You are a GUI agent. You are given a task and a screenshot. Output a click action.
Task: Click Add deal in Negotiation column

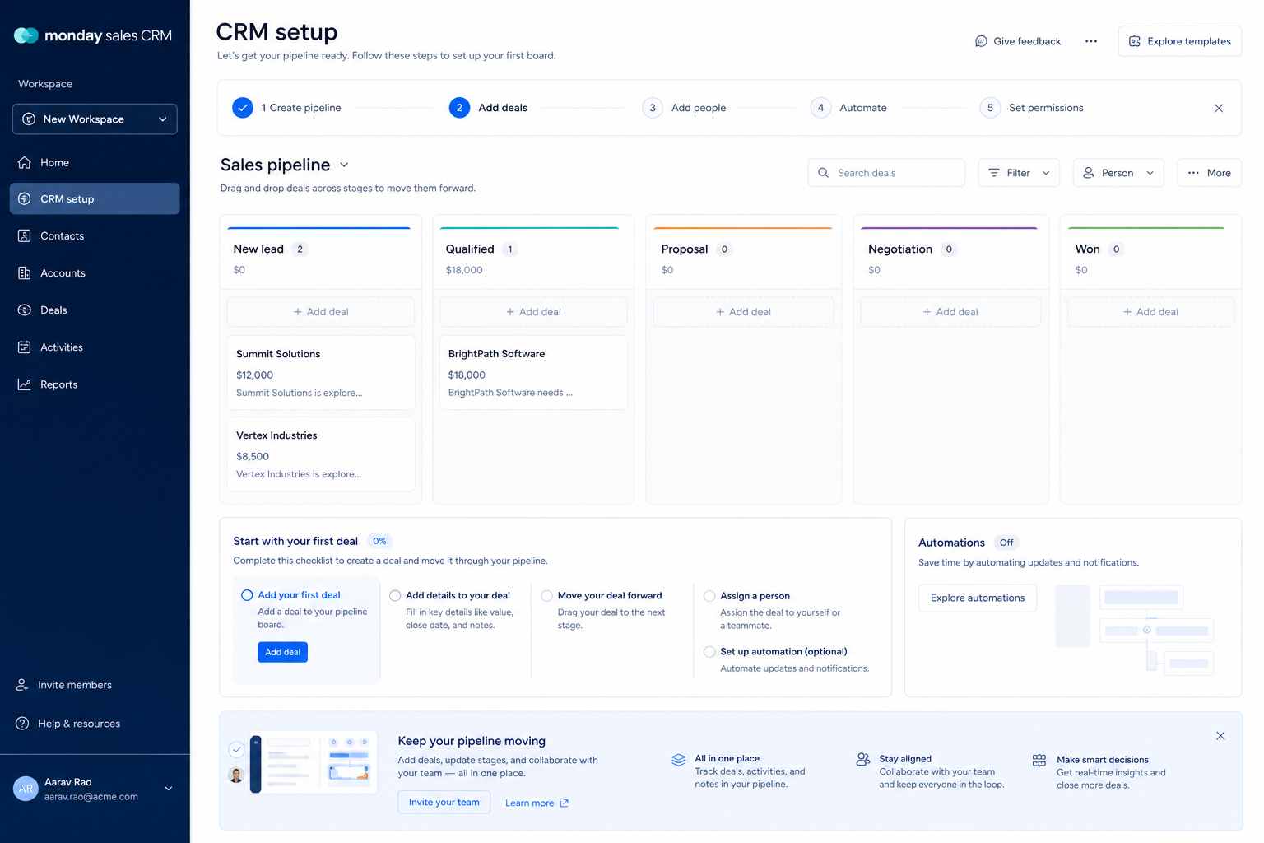(x=950, y=312)
